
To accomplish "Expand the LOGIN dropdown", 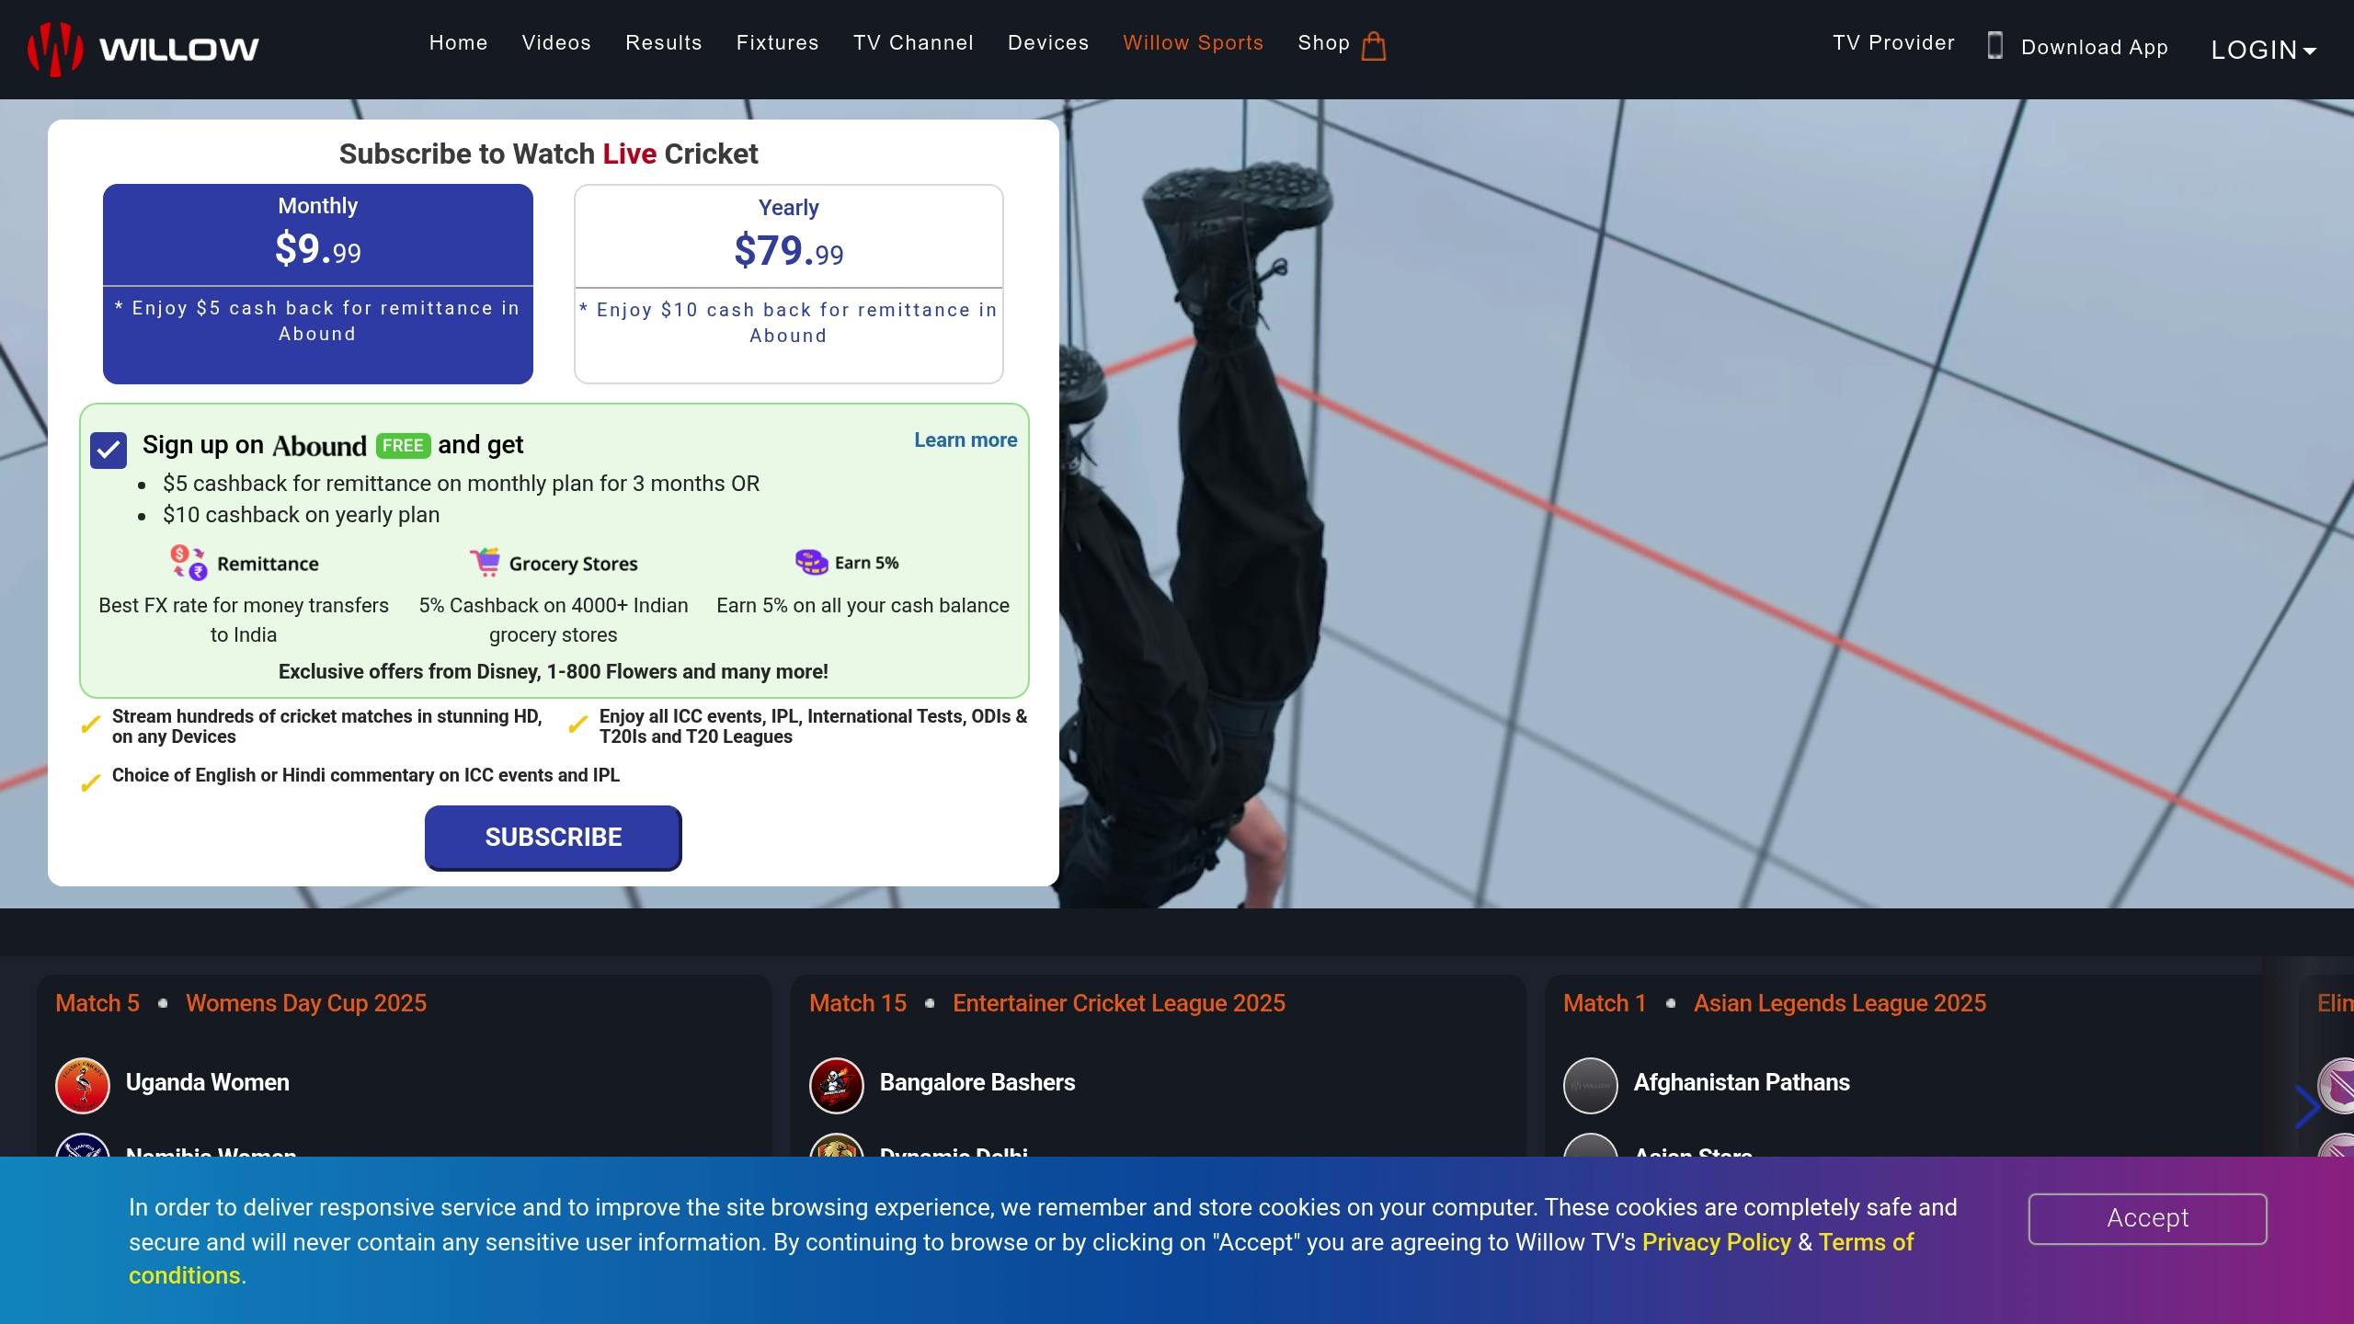I will coord(2262,50).
